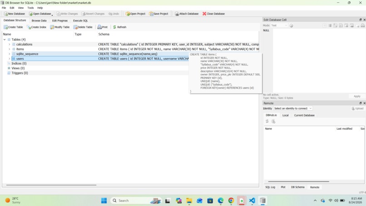This screenshot has width=366, height=206.
Task: Click the Apply button in Edit Database Cell
Action: pos(357,96)
